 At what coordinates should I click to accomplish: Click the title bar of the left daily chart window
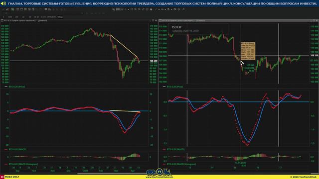(x=79, y=20)
